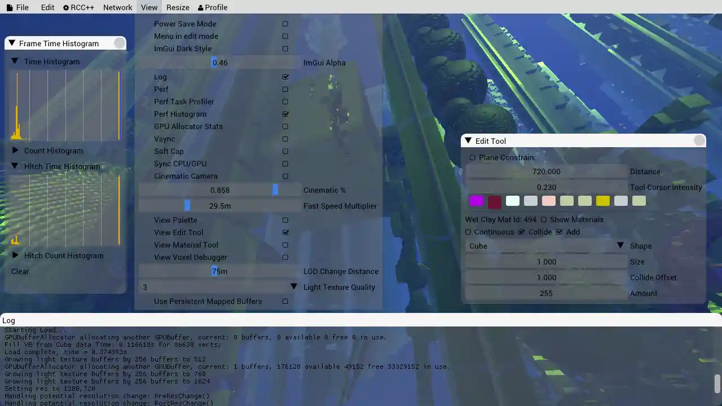Click the round close button on Edit Tool panel
The width and height of the screenshot is (722, 406).
[699, 141]
